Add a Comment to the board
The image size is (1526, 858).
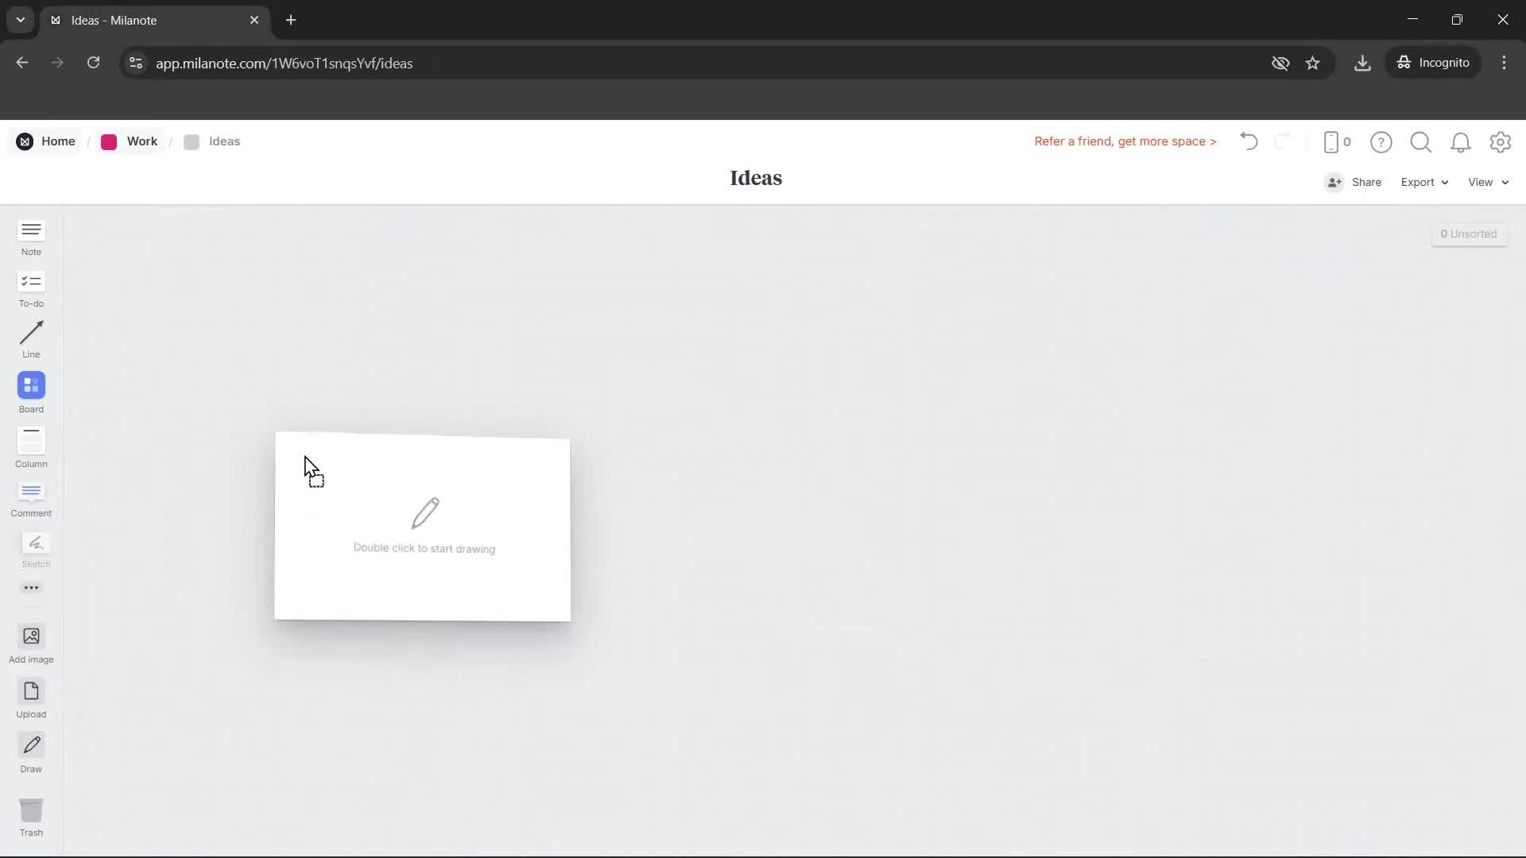pyautogui.click(x=31, y=499)
